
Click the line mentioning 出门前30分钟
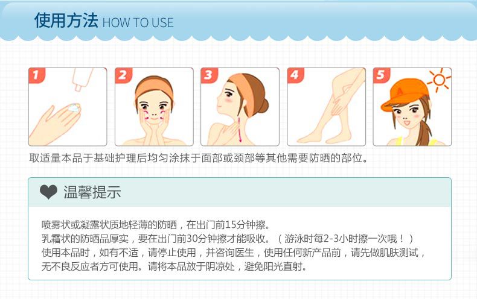tap(228, 239)
